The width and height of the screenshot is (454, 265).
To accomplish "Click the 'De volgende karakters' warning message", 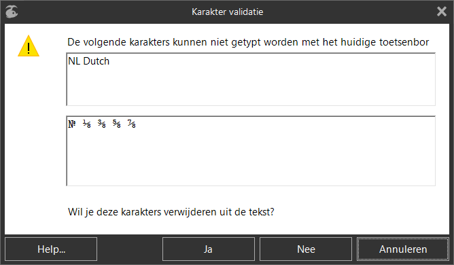I will [x=248, y=42].
